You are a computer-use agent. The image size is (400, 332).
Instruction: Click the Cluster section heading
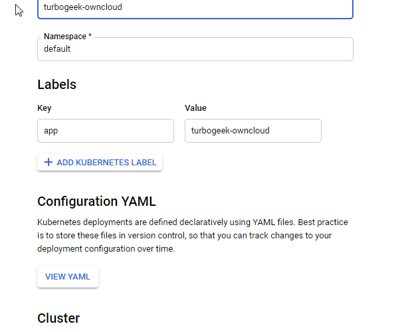tap(58, 318)
